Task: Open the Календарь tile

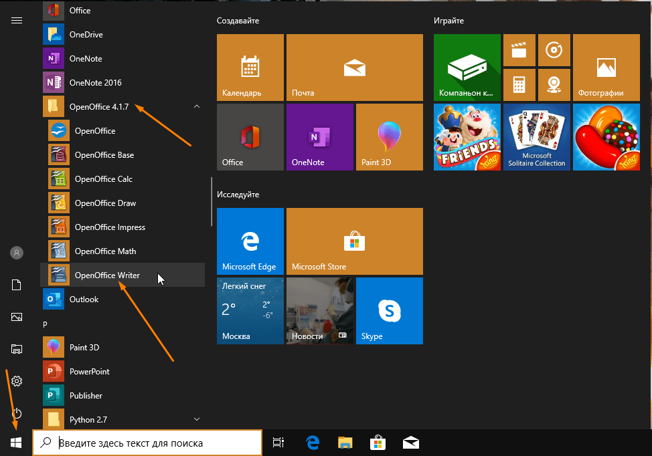Action: (x=250, y=68)
